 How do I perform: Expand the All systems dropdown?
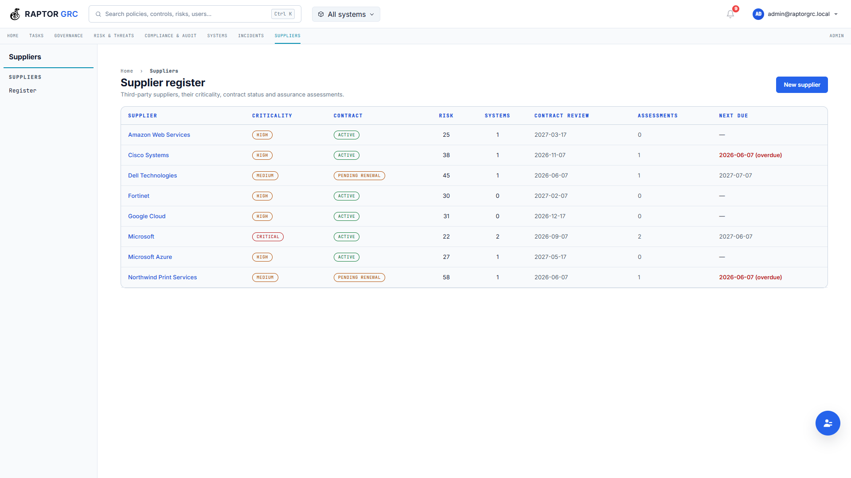(x=346, y=14)
